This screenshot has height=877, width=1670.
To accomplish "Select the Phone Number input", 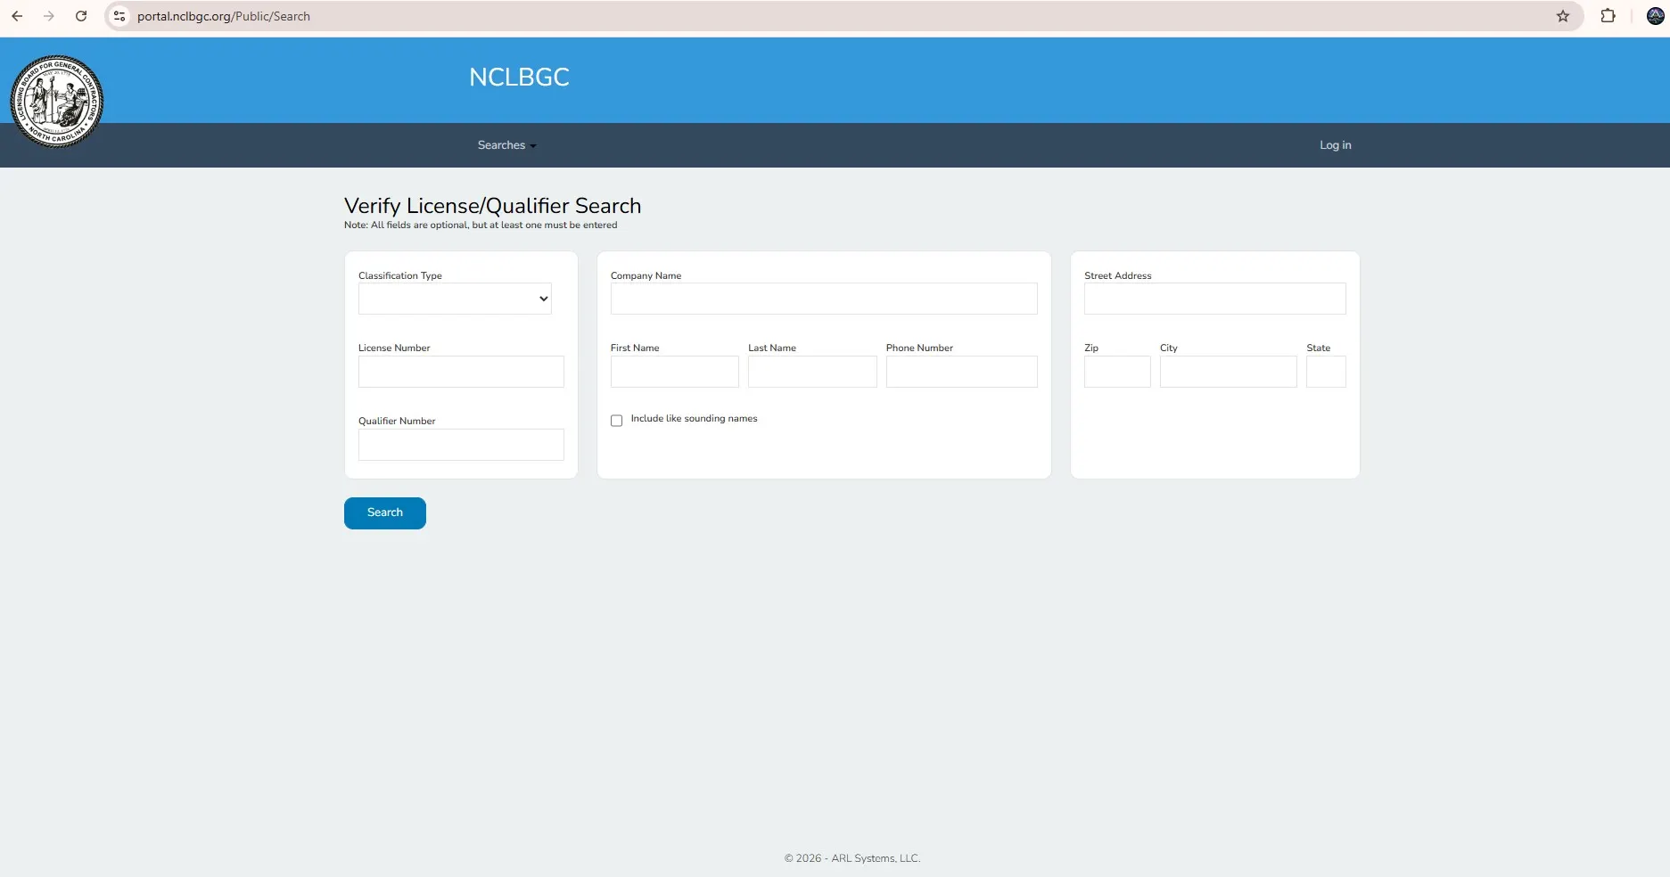I will click(x=962, y=372).
